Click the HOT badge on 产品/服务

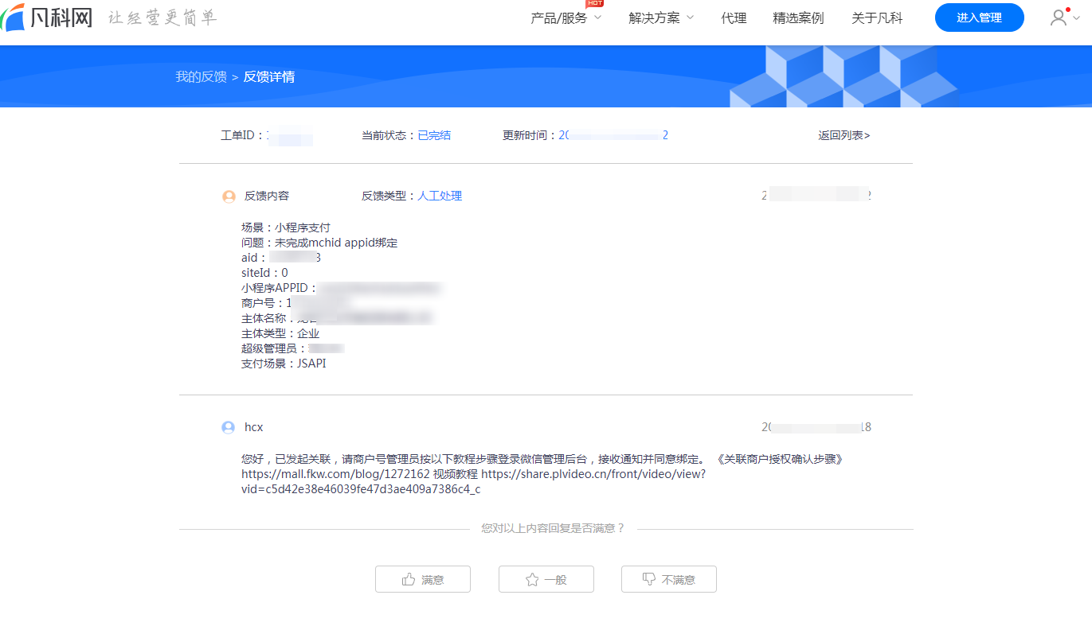pyautogui.click(x=594, y=4)
